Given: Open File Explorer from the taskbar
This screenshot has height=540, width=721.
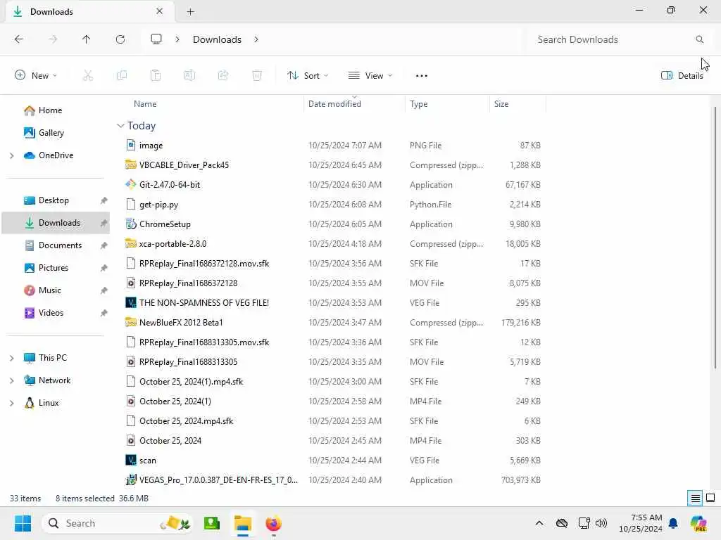Looking at the screenshot, I should (x=242, y=523).
